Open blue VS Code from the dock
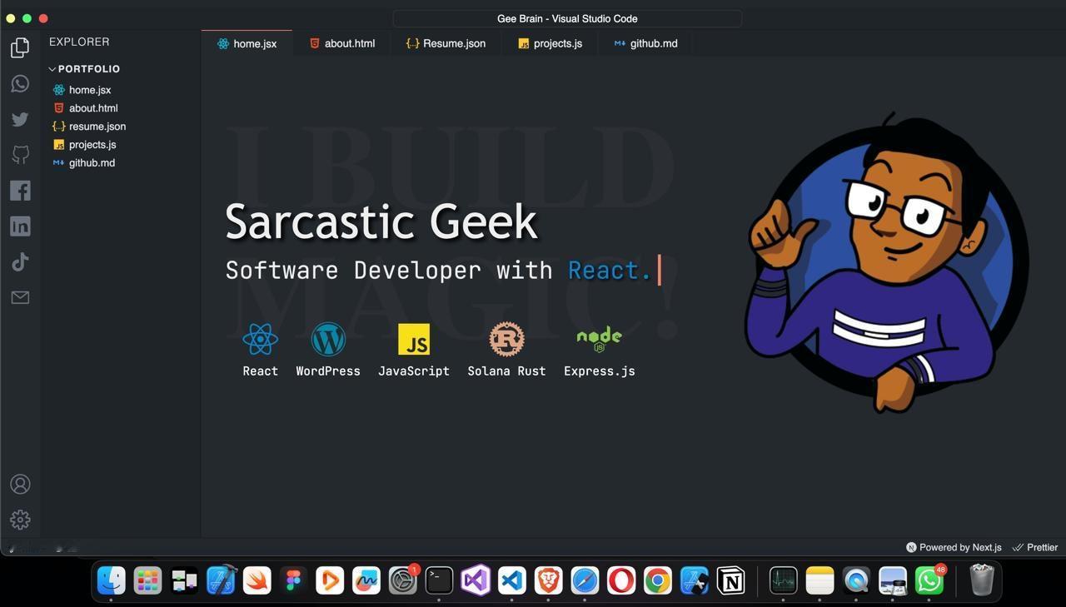The height and width of the screenshot is (607, 1066). (512, 580)
